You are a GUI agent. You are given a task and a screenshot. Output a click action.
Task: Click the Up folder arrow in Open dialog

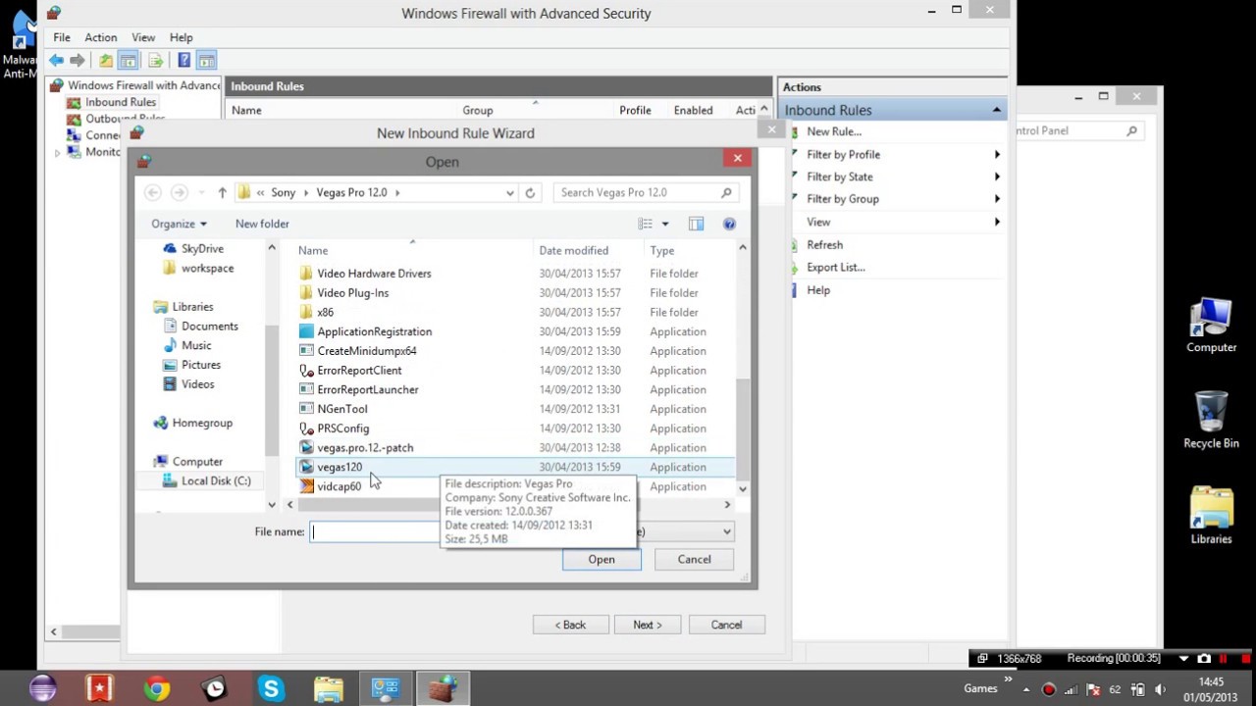click(x=222, y=193)
